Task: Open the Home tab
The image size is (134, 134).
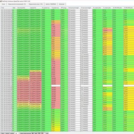Action: coord(3,4)
